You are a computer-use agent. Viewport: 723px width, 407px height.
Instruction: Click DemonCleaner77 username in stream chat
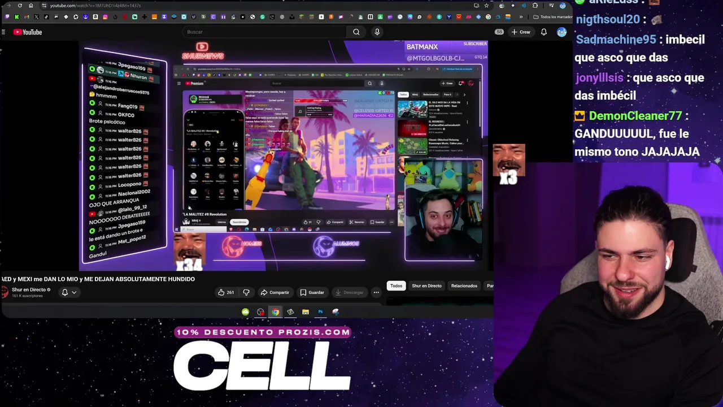click(x=635, y=116)
